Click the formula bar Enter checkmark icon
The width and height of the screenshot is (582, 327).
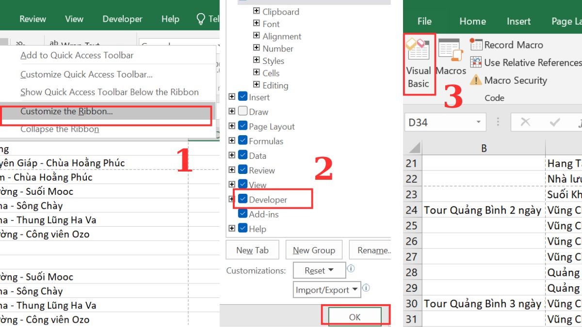coord(555,122)
